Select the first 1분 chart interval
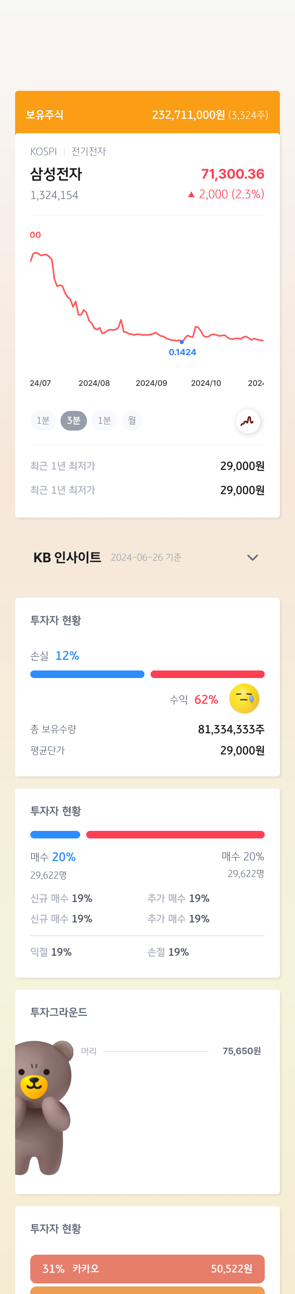 43,420
